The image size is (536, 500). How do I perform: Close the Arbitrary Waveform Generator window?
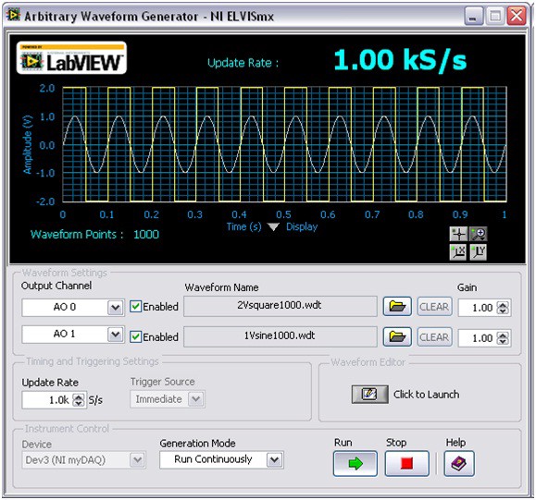517,16
